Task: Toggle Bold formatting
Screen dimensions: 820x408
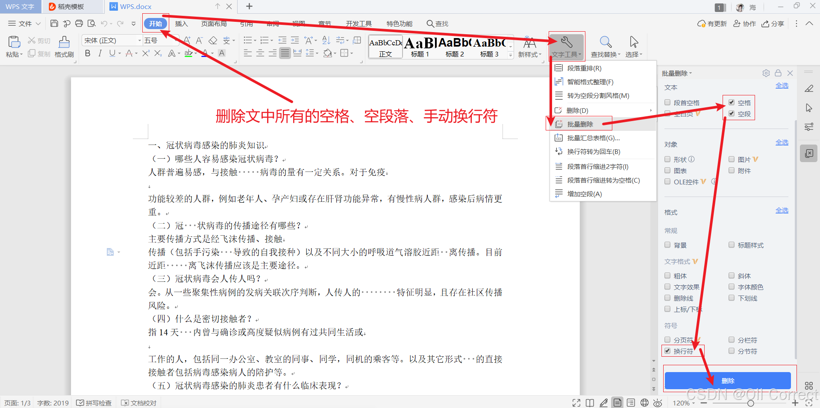Action: (x=88, y=53)
